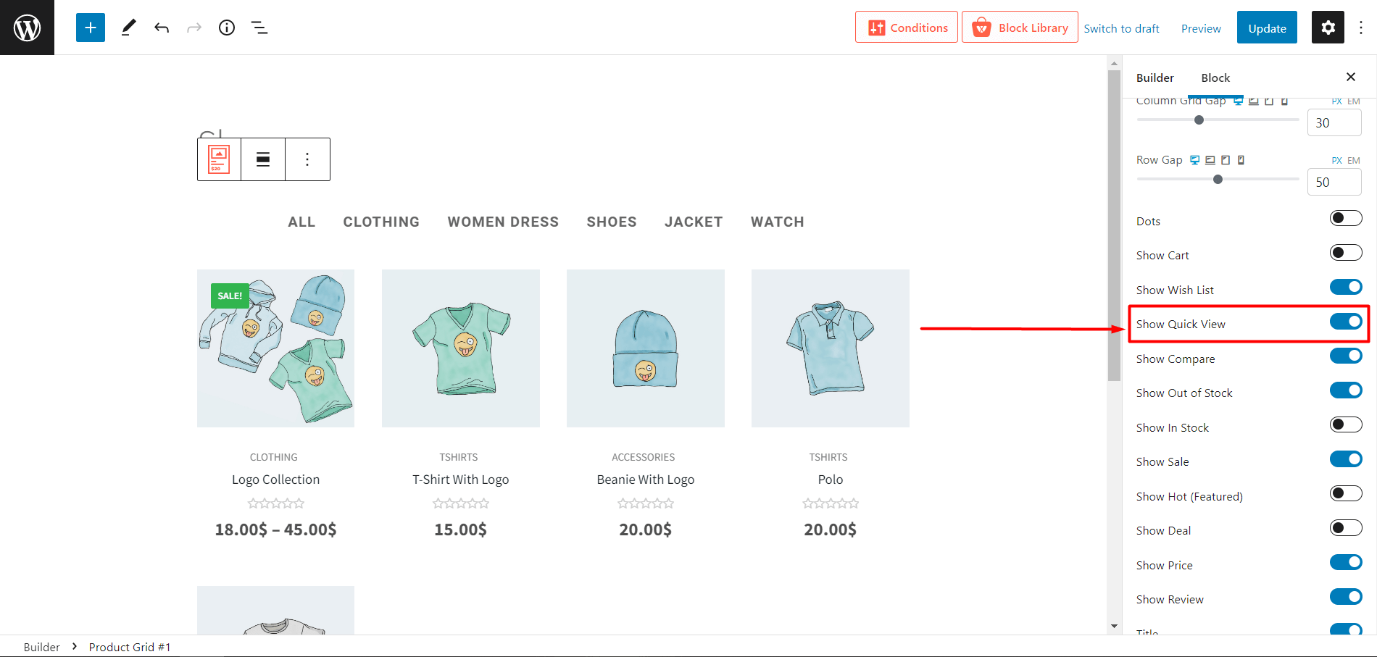Disable the Show Quick View toggle
This screenshot has width=1377, height=657.
click(1345, 322)
